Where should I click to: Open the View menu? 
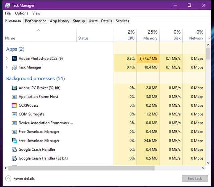36,13
